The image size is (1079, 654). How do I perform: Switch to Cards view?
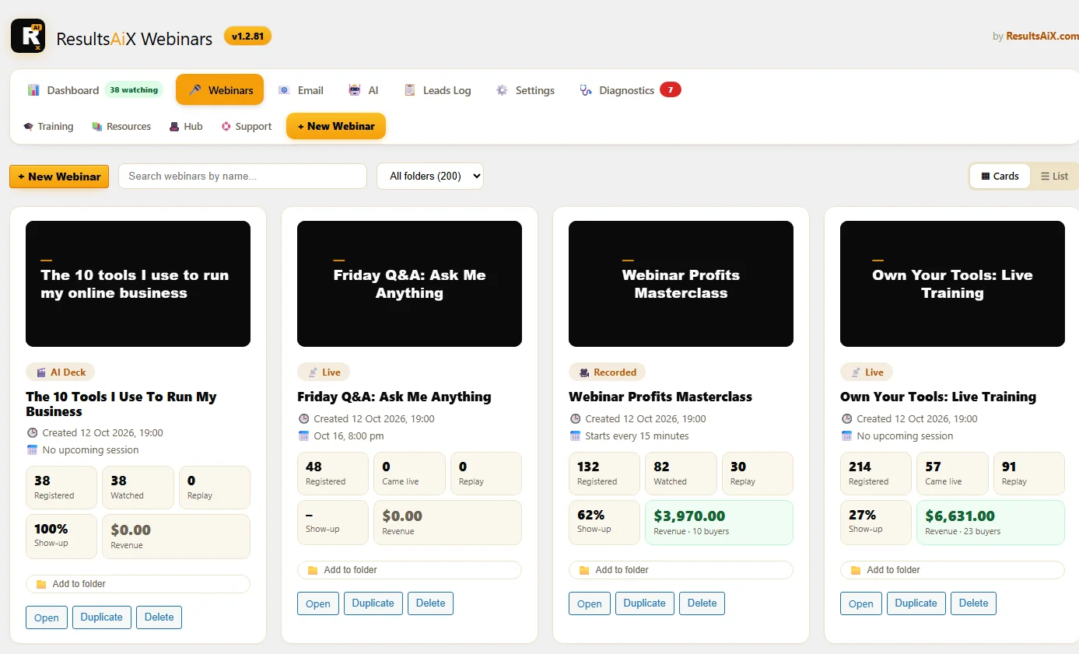1000,177
